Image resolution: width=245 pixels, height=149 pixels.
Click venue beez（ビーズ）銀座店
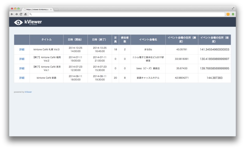pos(148,68)
